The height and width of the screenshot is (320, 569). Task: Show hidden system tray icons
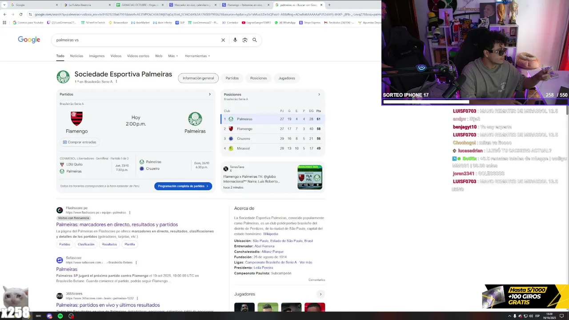[x=509, y=316]
